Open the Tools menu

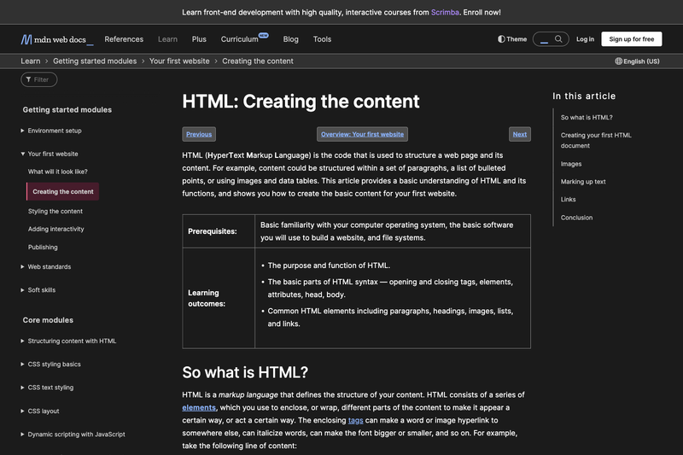322,39
